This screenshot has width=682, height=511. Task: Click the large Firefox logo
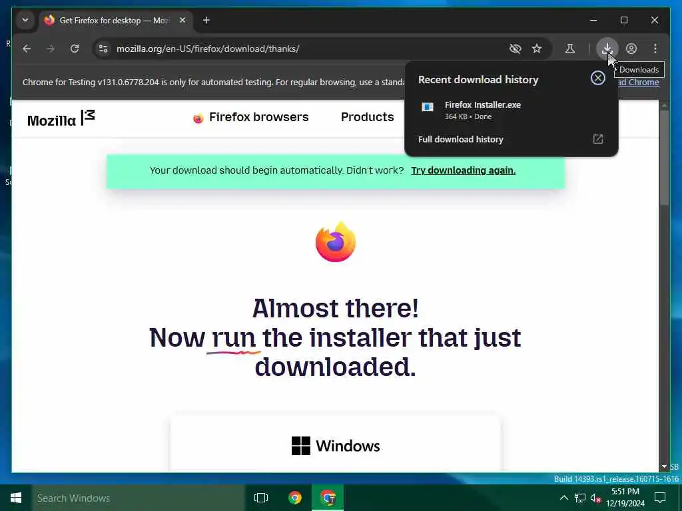(336, 242)
